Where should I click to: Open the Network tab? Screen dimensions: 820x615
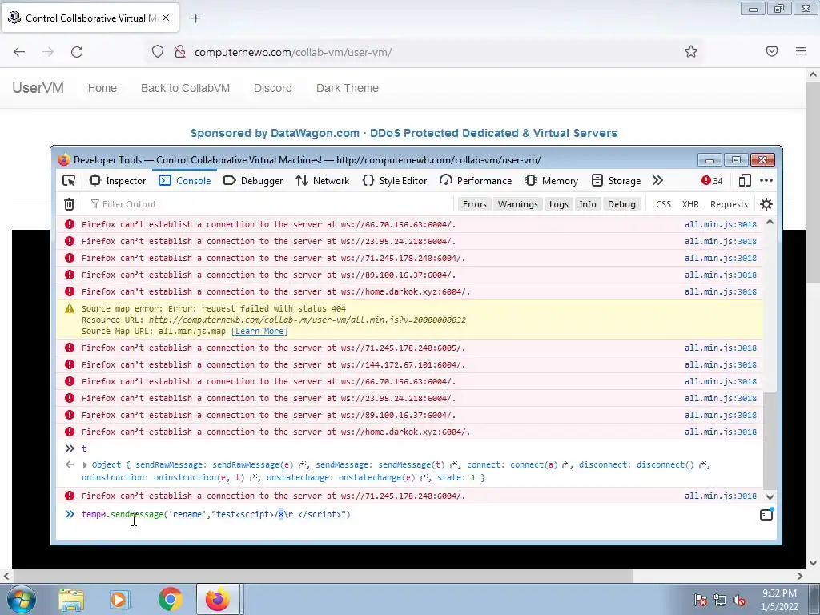pos(322,180)
